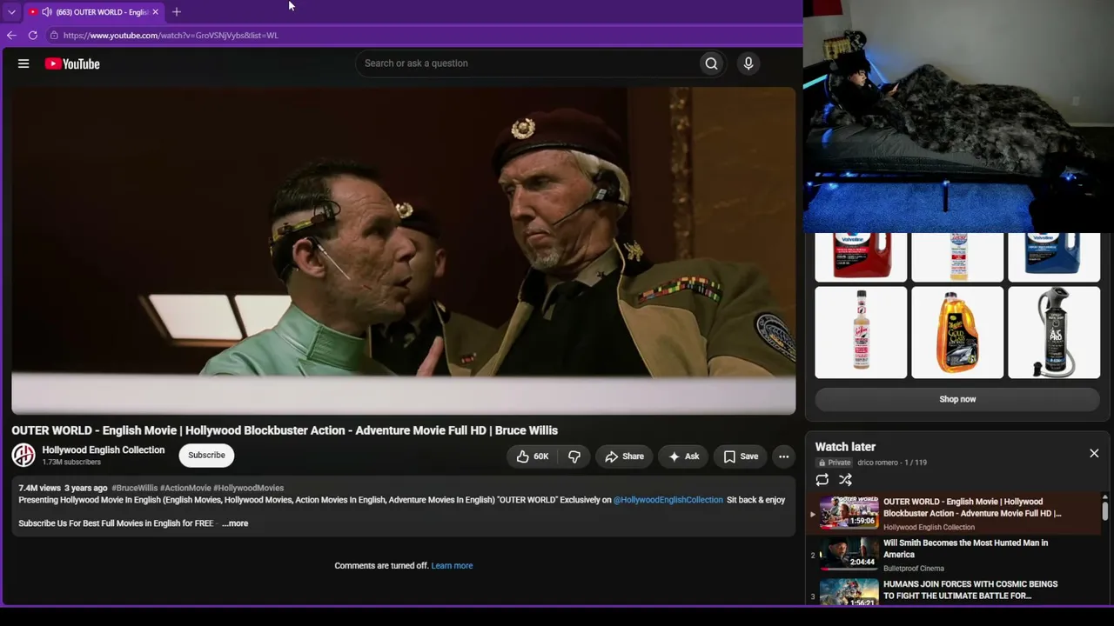1114x626 pixels.
Task: Click the video player to pause
Action: (x=403, y=250)
